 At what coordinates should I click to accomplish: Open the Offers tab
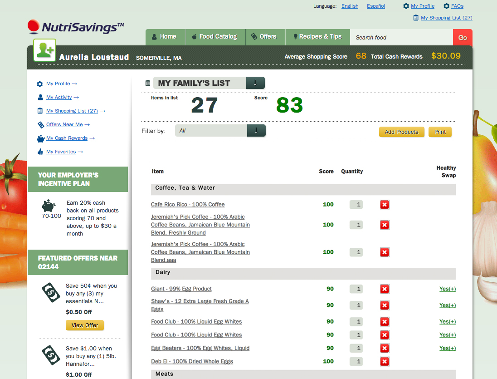tap(265, 37)
